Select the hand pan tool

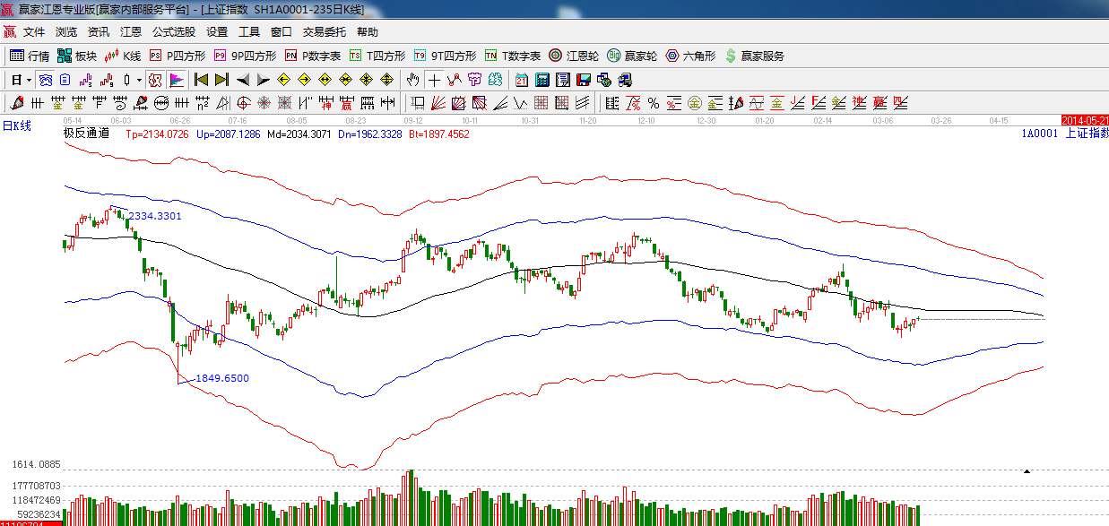point(412,80)
